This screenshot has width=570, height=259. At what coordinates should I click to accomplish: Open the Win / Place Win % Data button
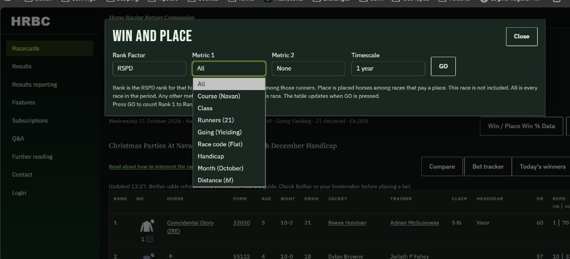click(x=521, y=126)
